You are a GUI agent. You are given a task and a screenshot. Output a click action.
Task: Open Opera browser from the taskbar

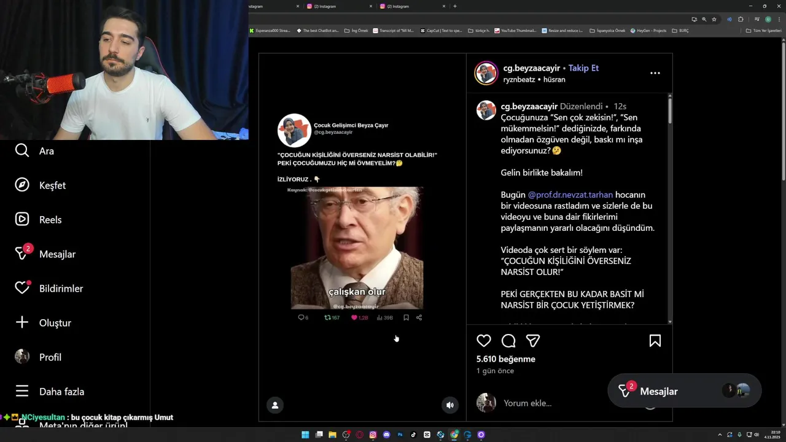[359, 435]
